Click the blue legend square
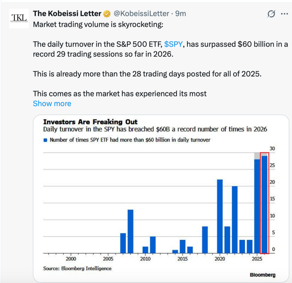Screen dimensions: 292x283 (45, 140)
